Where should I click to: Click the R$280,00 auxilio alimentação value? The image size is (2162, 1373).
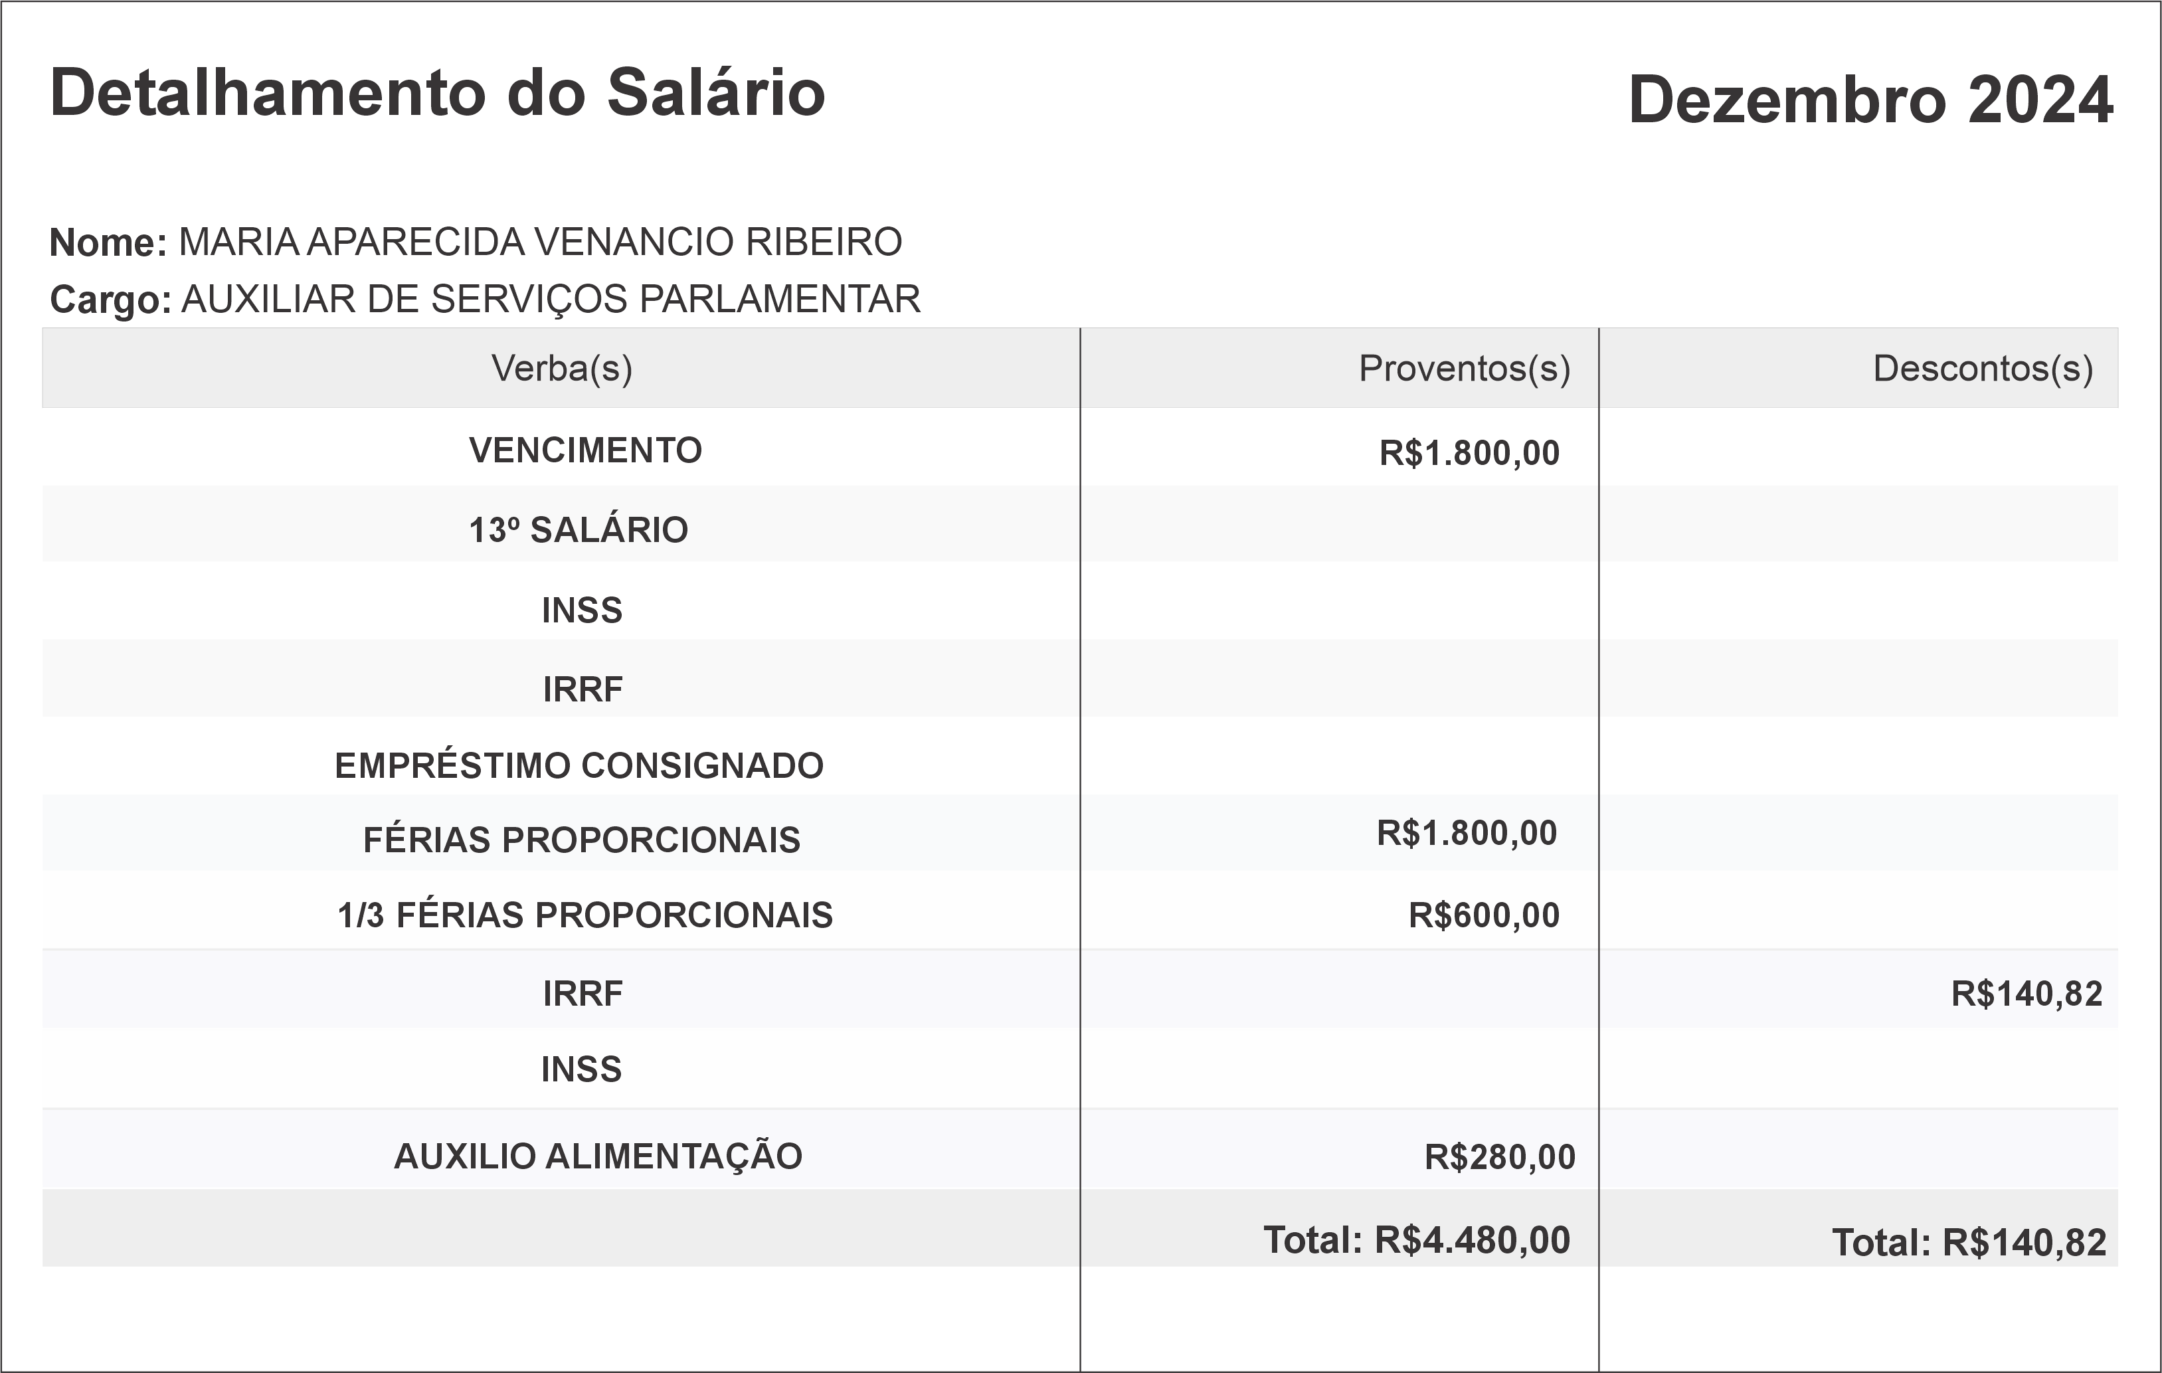pos(1499,1156)
